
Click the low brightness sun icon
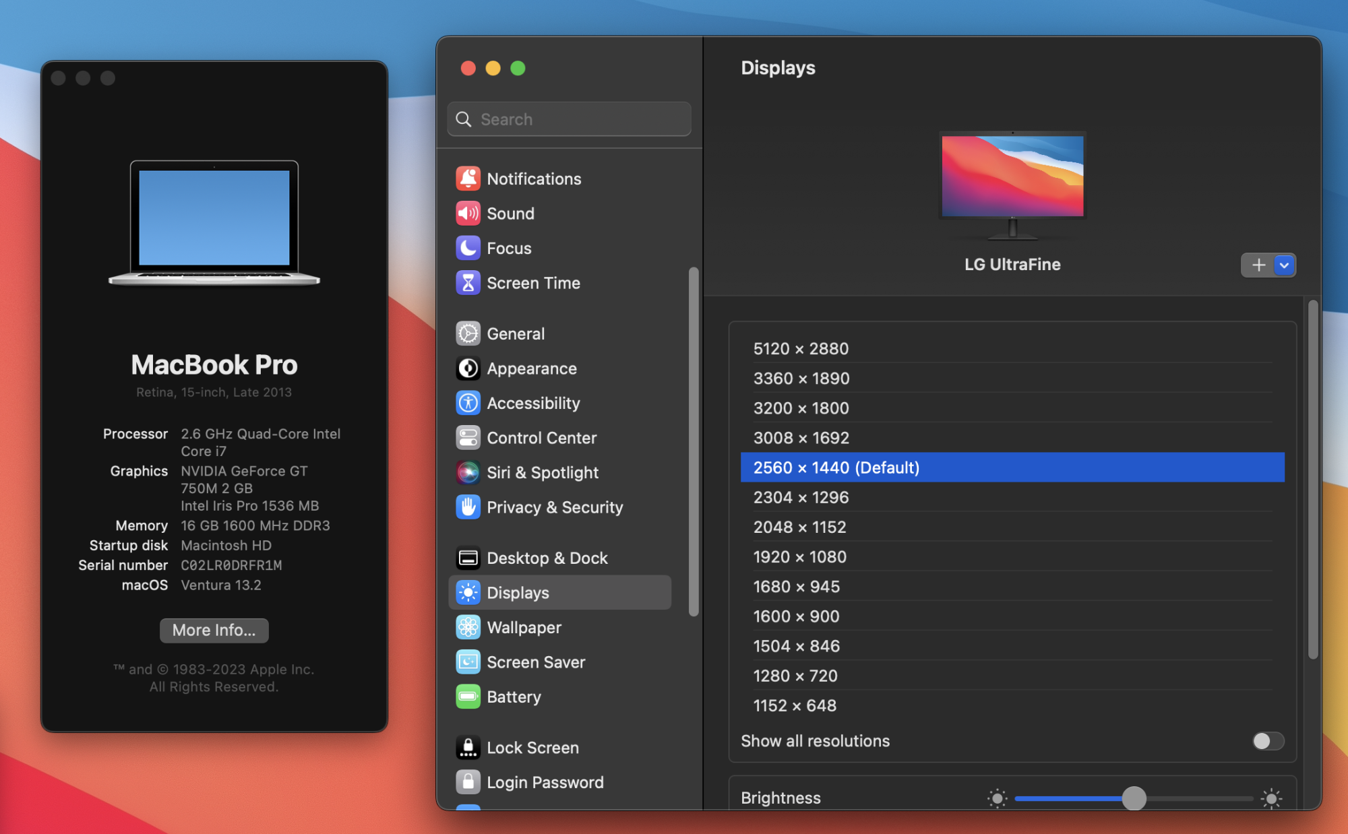click(x=997, y=798)
